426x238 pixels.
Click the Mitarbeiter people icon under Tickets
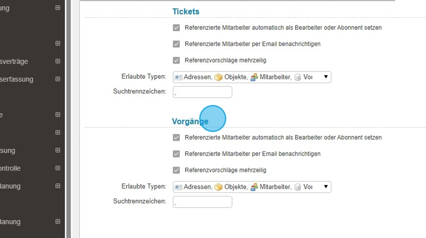pos(254,77)
